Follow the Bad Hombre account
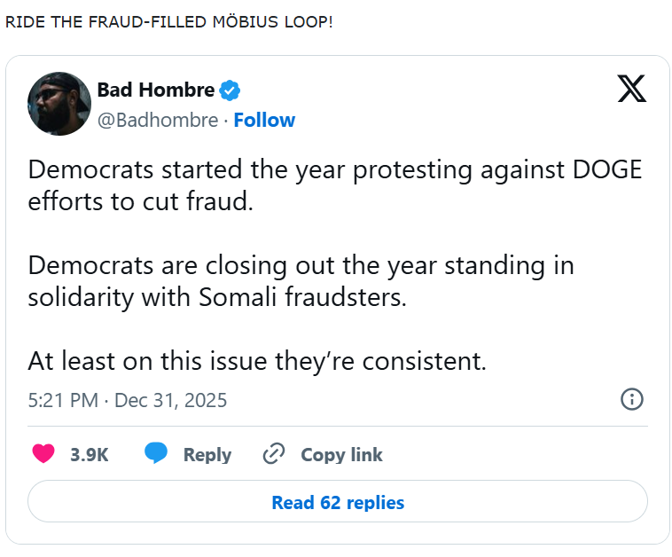 pyautogui.click(x=264, y=120)
